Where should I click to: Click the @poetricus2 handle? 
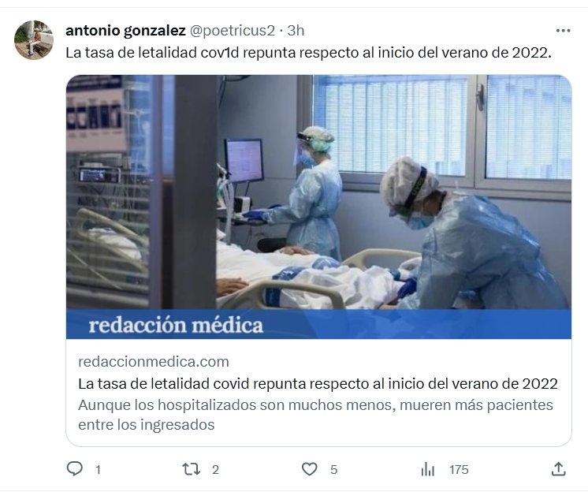pos(232,31)
